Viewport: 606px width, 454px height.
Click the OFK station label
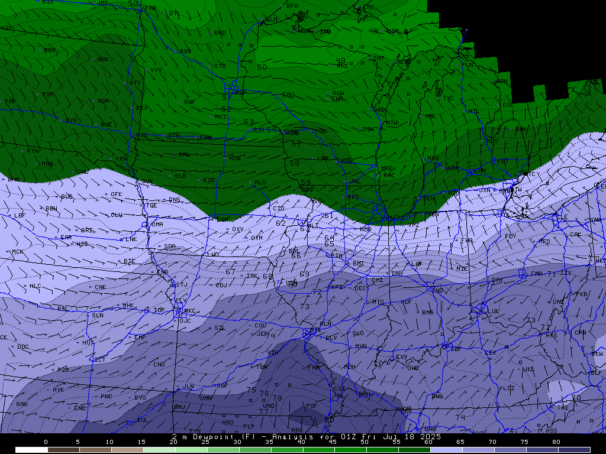tap(117, 194)
